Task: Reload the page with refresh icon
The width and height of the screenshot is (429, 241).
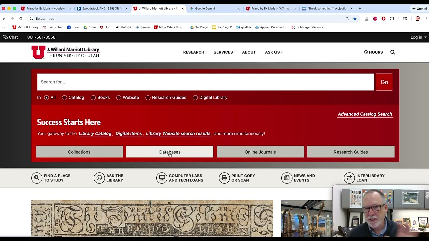Action: [x=21, y=19]
